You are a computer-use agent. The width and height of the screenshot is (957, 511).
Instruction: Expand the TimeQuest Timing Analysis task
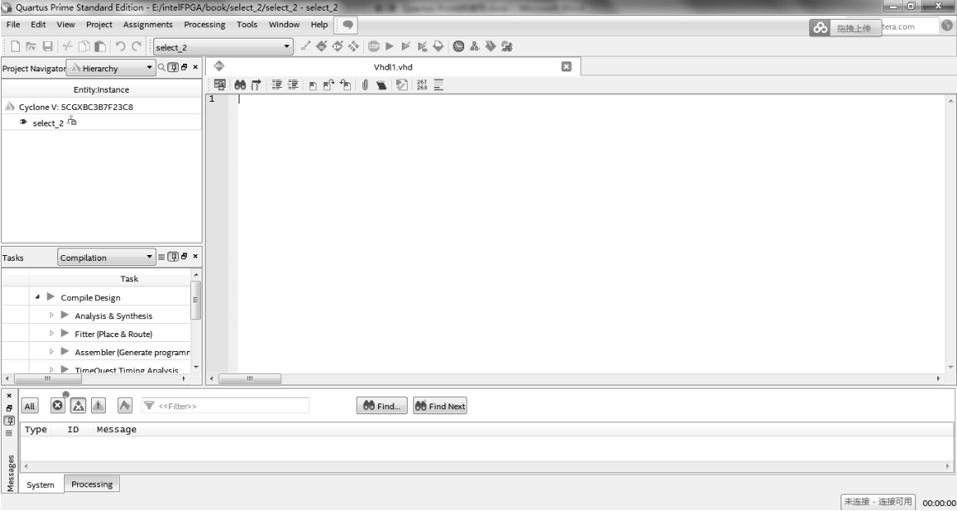point(52,369)
